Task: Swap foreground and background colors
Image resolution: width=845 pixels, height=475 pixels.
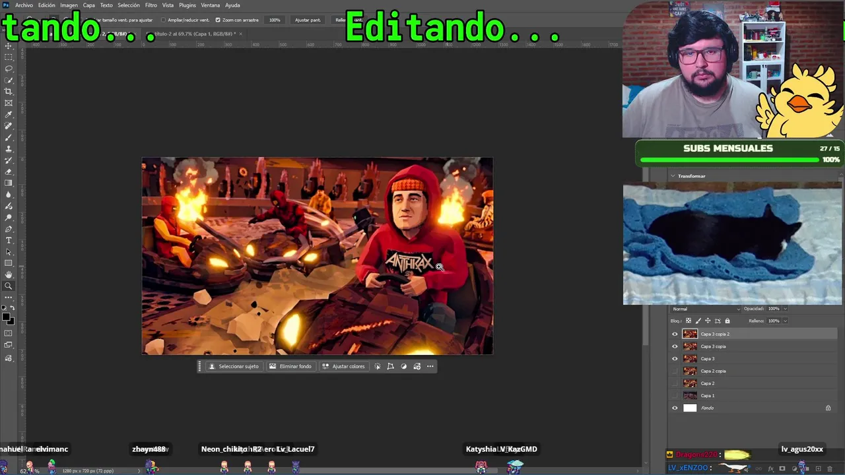Action: coord(13,308)
